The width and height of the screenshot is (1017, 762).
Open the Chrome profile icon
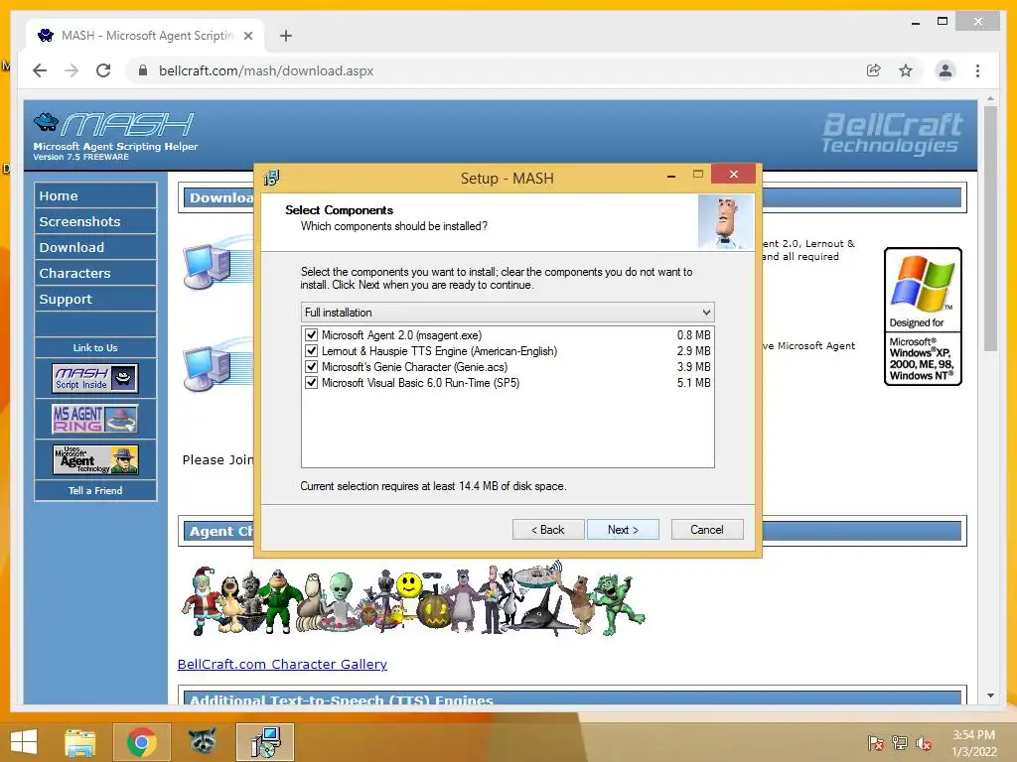coord(945,70)
